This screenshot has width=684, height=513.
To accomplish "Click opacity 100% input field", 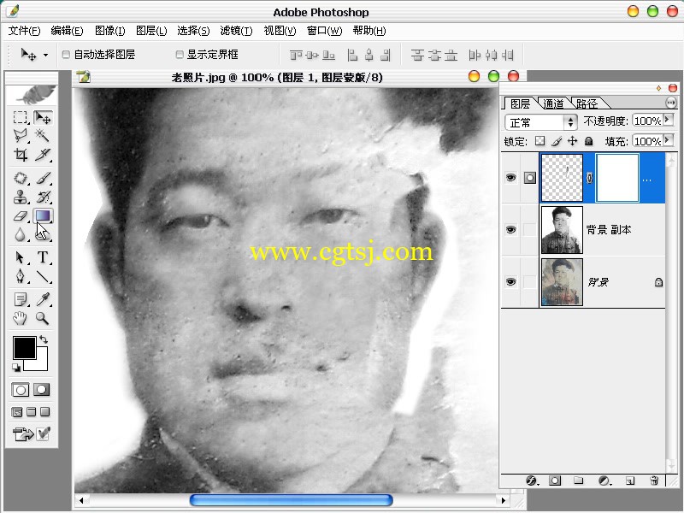I will (648, 121).
